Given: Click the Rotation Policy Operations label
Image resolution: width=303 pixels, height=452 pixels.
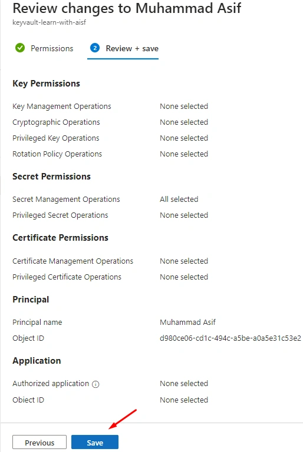Looking at the screenshot, I should pyautogui.click(x=57, y=154).
